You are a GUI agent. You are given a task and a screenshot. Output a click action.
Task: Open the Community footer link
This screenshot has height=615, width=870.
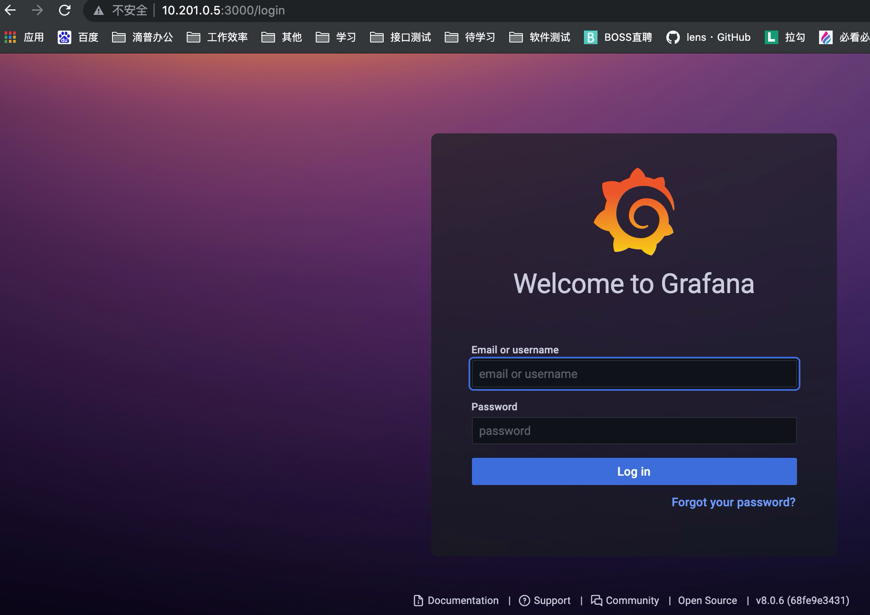click(625, 601)
